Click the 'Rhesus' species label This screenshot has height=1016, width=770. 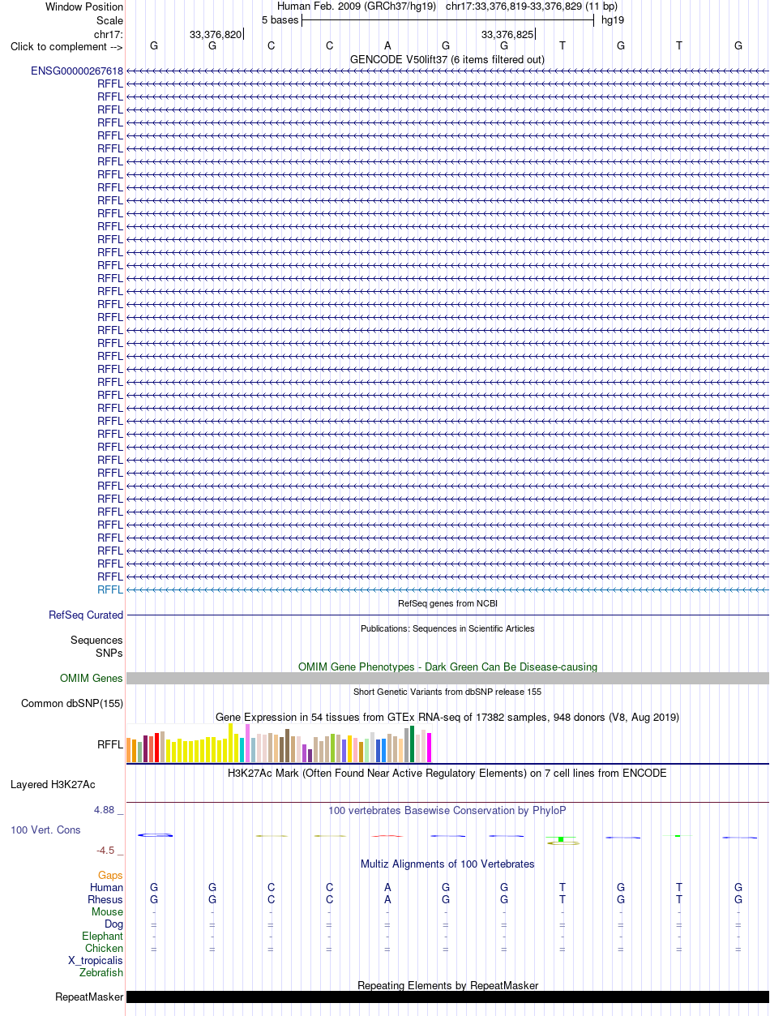(x=105, y=899)
